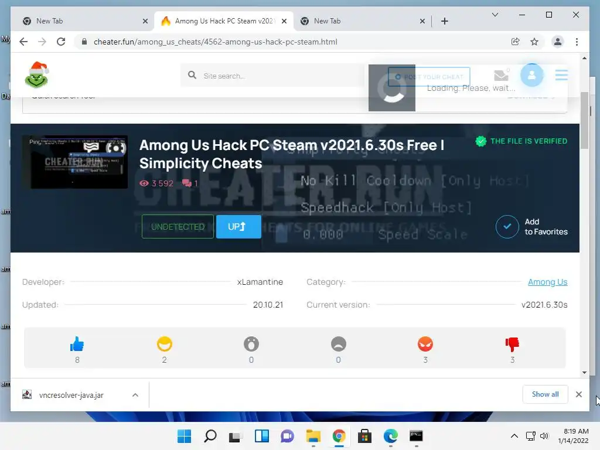600x450 pixels.
Task: Click scrollbar down arrow
Action: 584,372
